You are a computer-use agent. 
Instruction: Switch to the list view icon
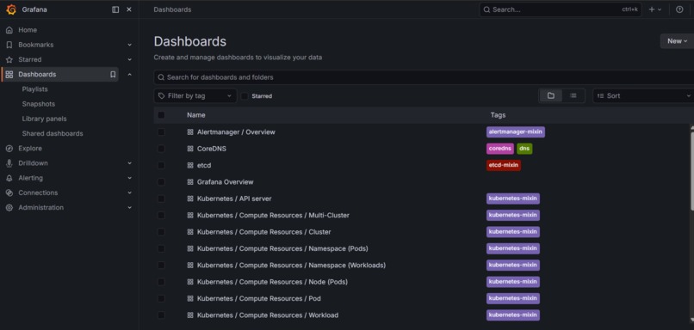click(x=573, y=96)
